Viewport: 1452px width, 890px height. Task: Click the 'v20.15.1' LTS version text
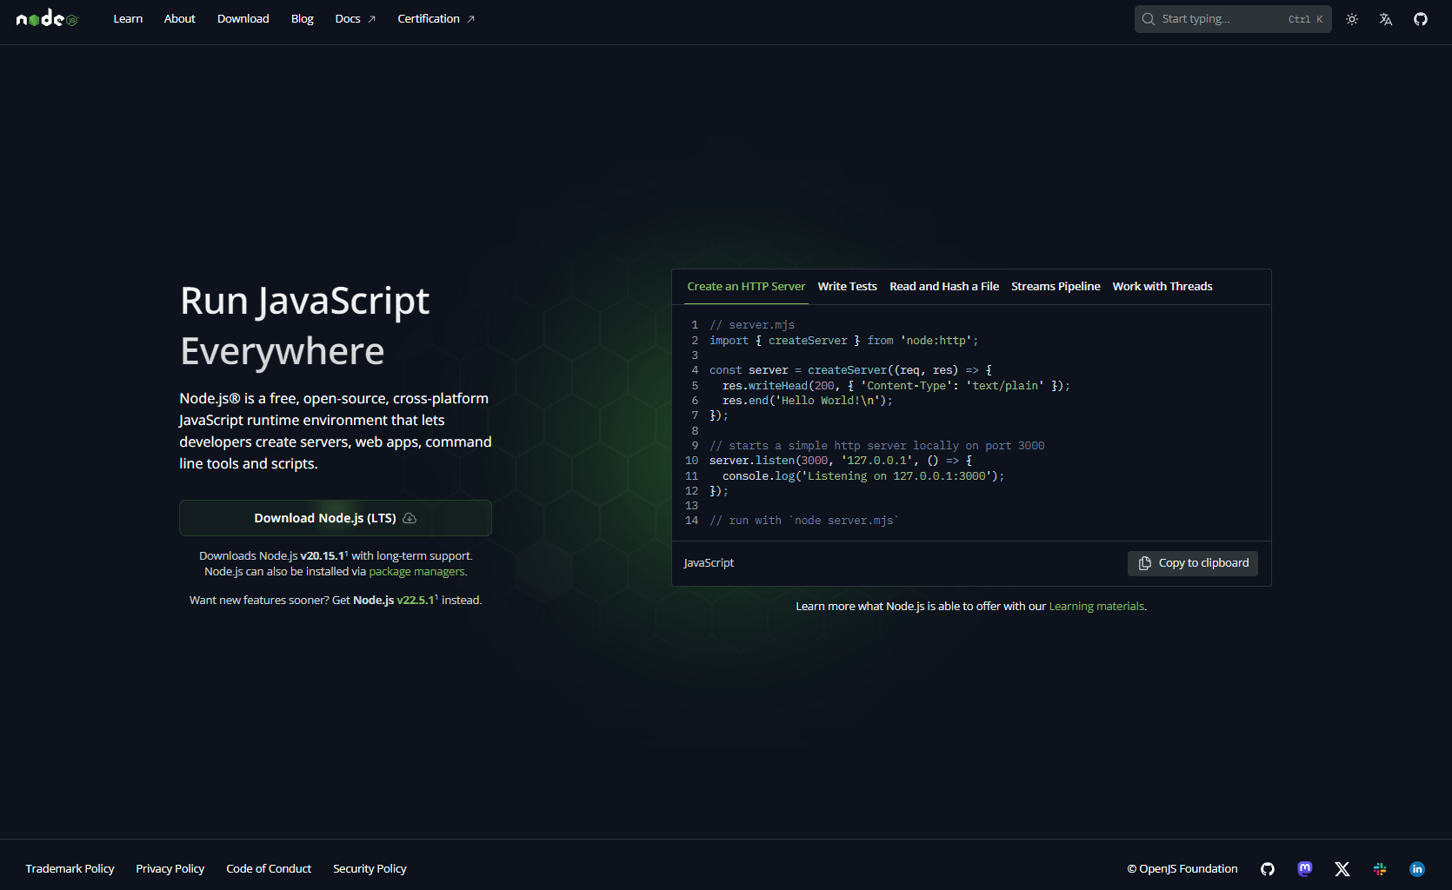(x=323, y=556)
